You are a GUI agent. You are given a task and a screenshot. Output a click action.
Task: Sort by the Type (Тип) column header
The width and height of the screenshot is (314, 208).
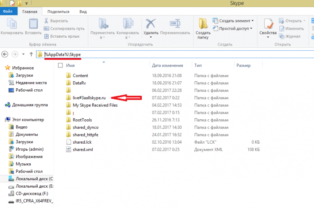tap(198, 66)
